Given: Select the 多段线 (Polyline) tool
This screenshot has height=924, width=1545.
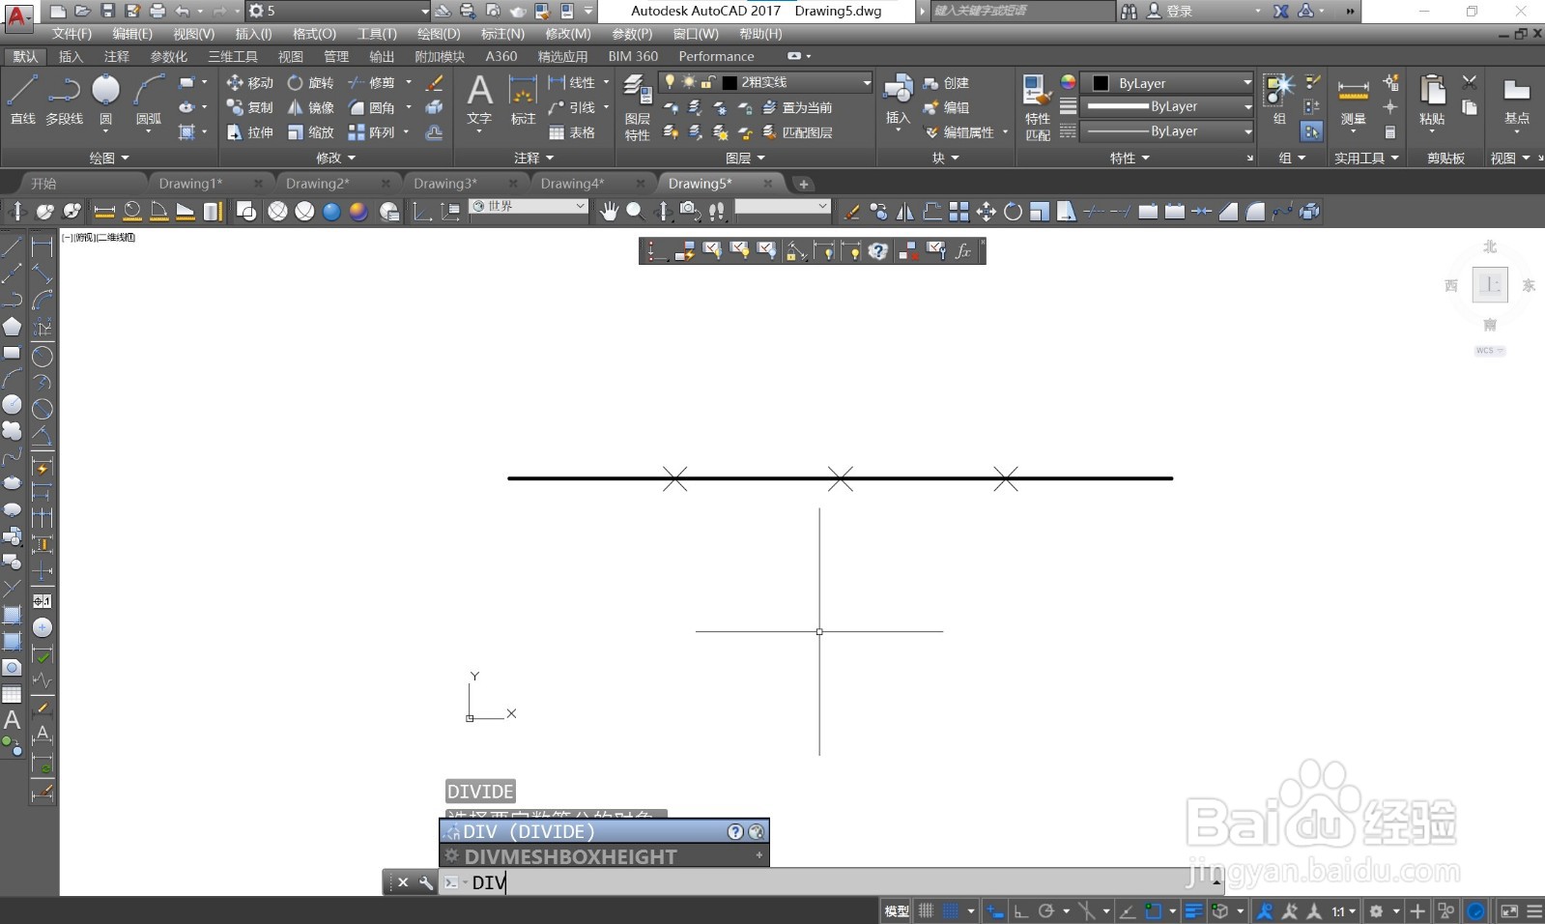Looking at the screenshot, I should 64,101.
